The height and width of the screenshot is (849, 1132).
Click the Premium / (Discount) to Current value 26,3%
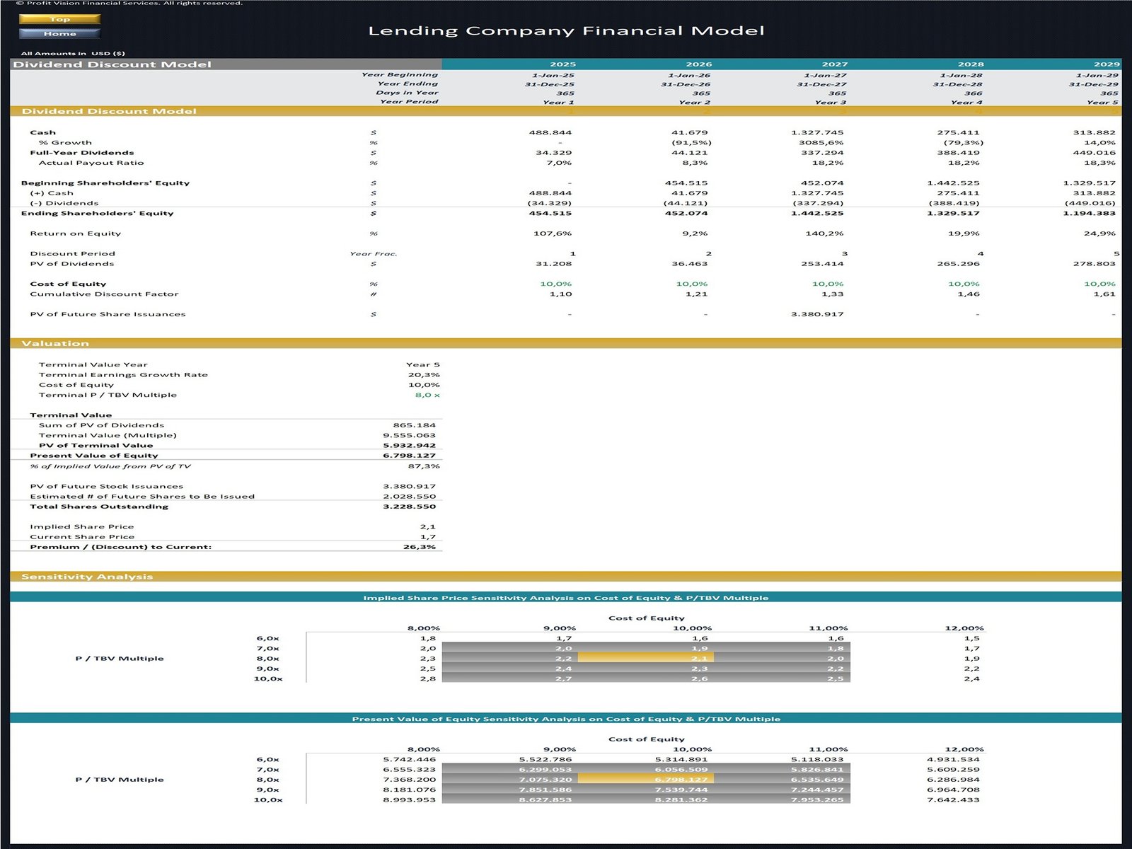click(x=419, y=547)
